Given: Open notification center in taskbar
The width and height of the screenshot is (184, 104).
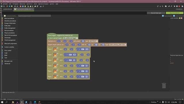Looking at the screenshot, I should 180,102.
